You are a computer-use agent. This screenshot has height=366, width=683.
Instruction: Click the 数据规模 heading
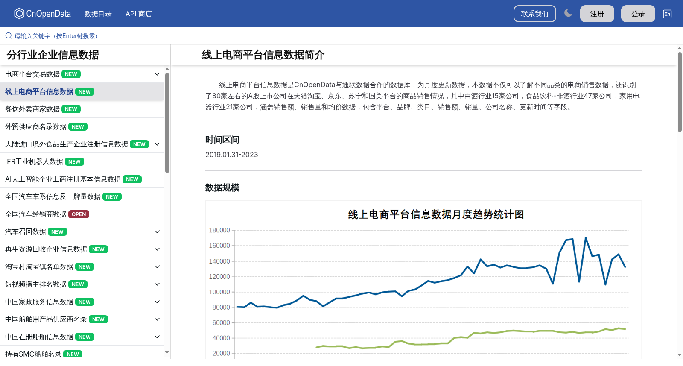222,188
